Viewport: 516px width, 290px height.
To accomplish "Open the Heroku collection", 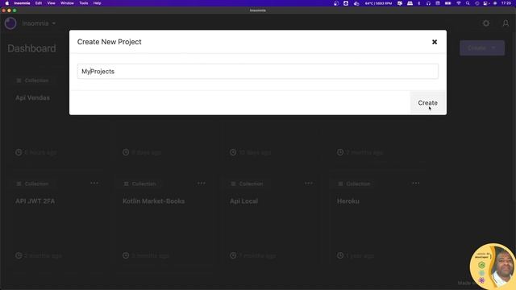I will coord(348,201).
